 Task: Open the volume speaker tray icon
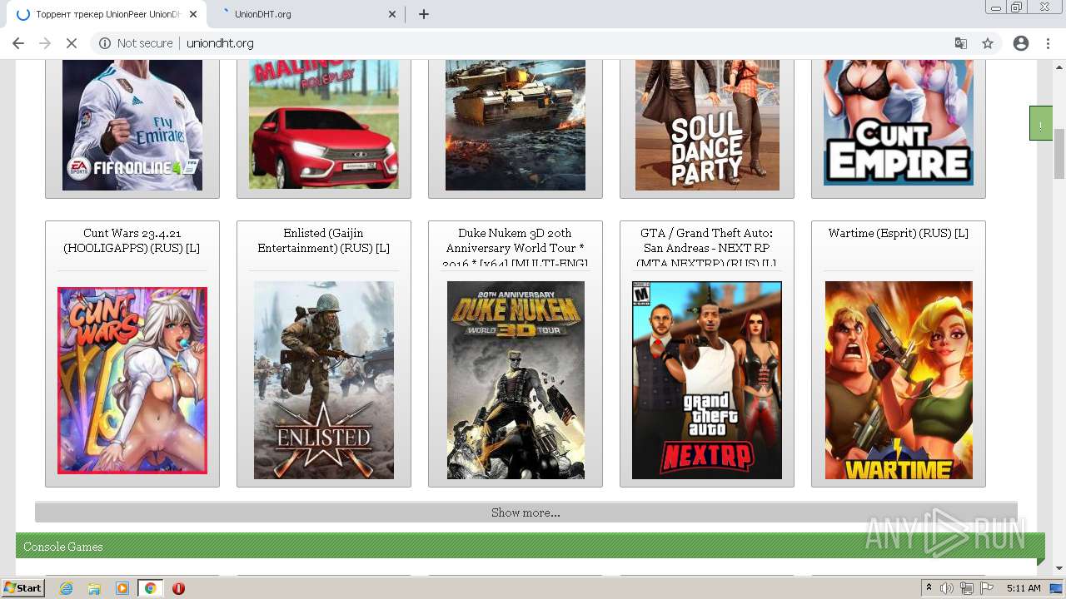coord(947,588)
